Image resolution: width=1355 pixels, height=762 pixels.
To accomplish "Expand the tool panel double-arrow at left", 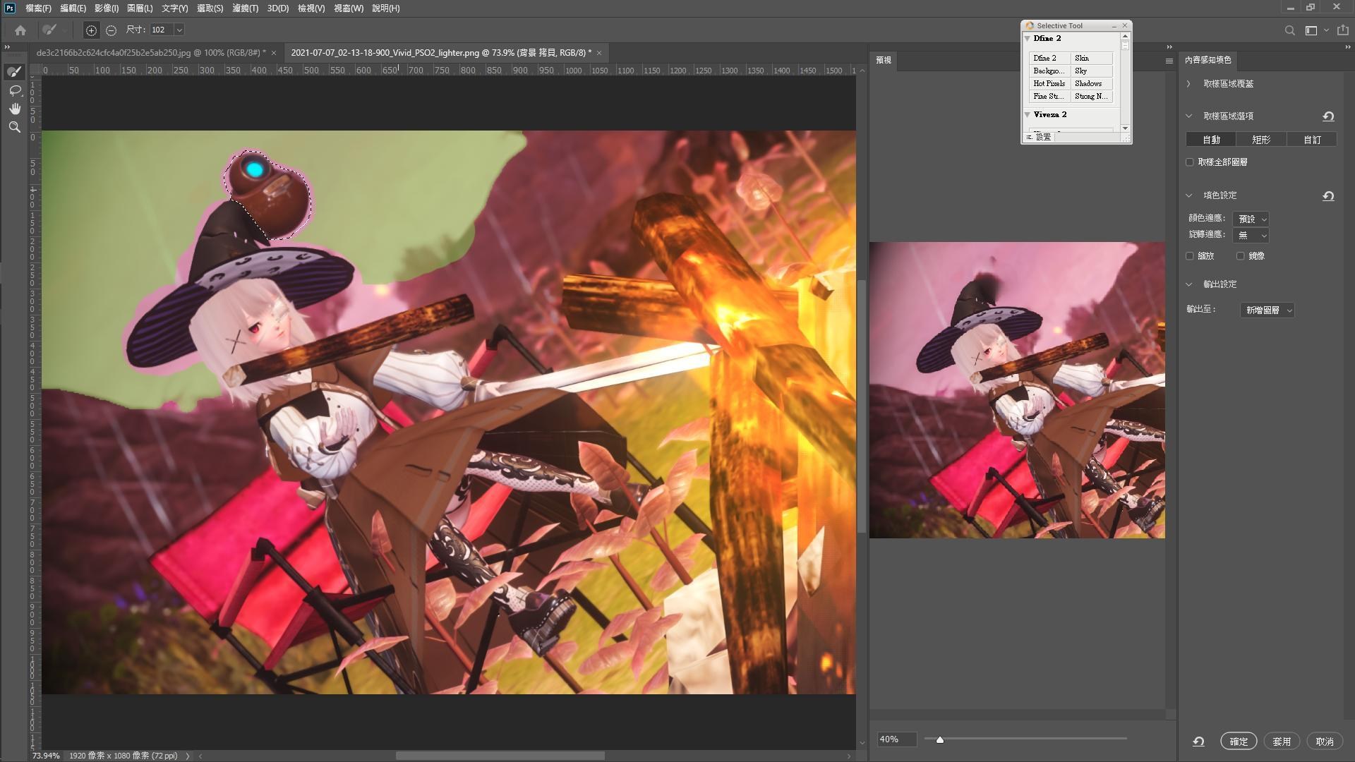I will tap(7, 47).
